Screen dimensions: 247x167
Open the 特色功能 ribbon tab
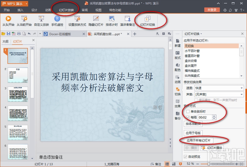115,10
